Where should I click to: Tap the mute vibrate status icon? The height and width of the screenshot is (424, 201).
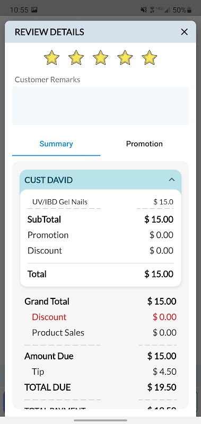pyautogui.click(x=144, y=10)
